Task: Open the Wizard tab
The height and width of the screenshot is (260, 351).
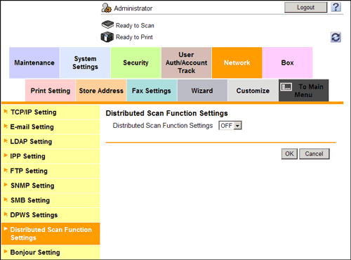Action: coord(202,91)
